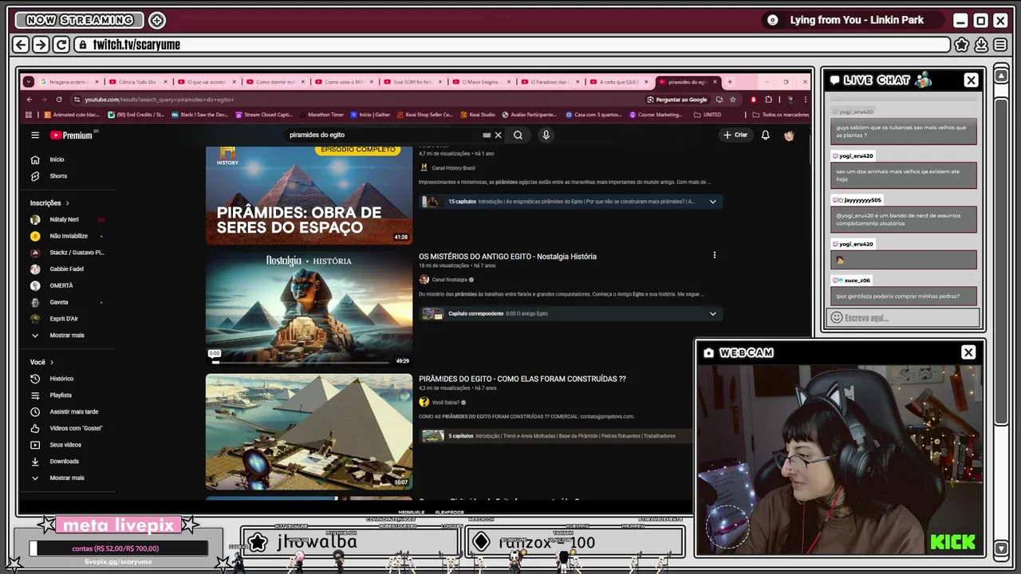Click the YouTube page vertical scrollbar

coord(809,151)
